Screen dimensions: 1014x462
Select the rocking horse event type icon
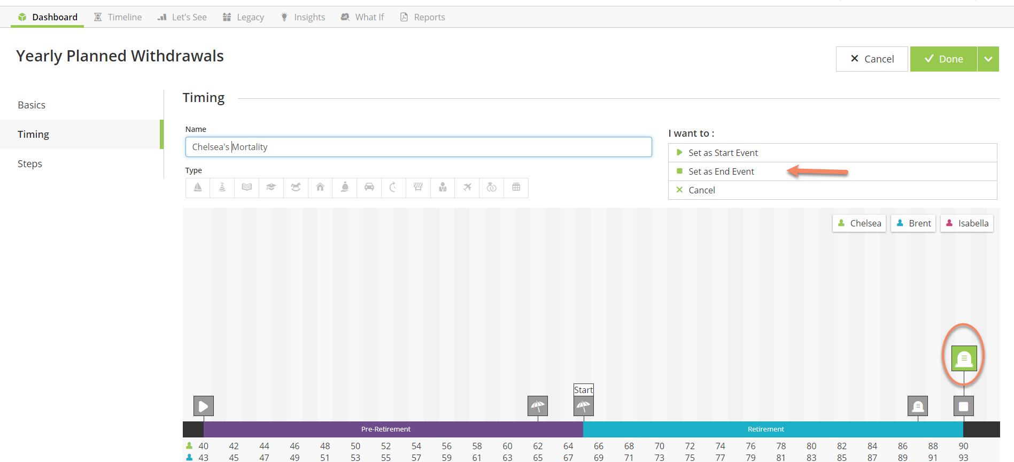296,187
